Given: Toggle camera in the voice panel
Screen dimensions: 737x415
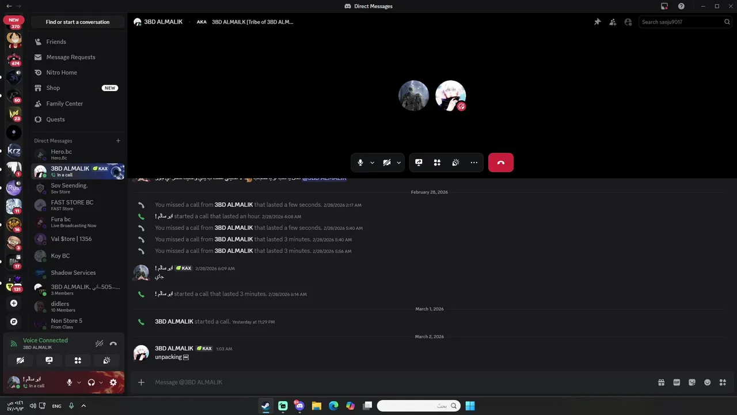Looking at the screenshot, I should point(20,360).
